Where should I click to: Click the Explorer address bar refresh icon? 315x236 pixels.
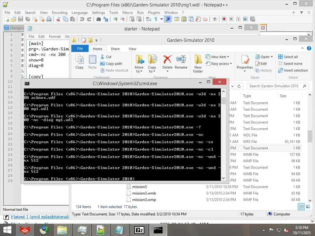coord(239,86)
